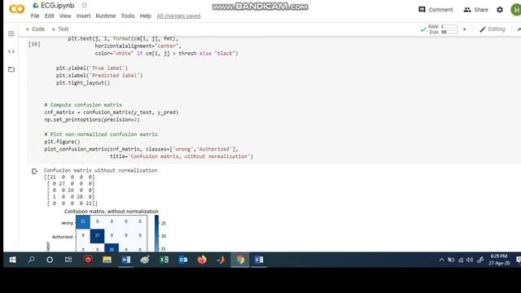Show hidden system tray icons
521x293 pixels.
click(441, 260)
